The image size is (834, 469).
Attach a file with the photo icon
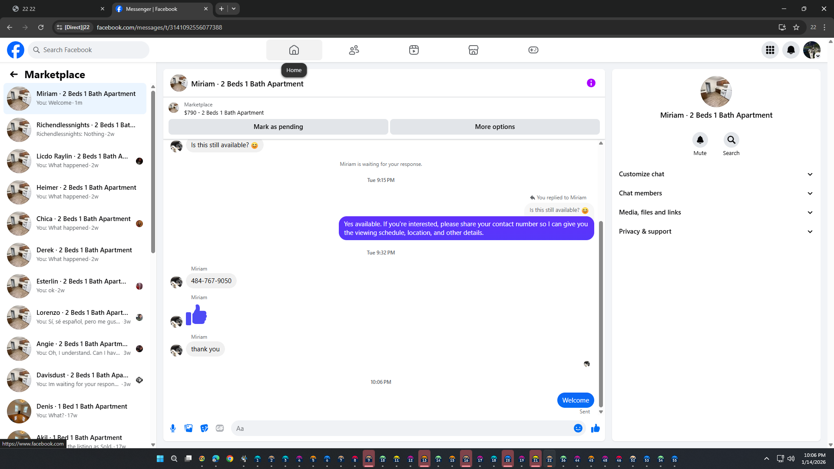189,428
